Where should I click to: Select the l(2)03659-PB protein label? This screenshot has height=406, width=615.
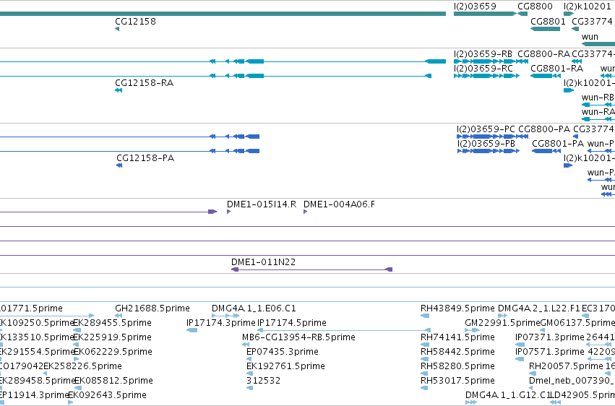[x=486, y=144]
